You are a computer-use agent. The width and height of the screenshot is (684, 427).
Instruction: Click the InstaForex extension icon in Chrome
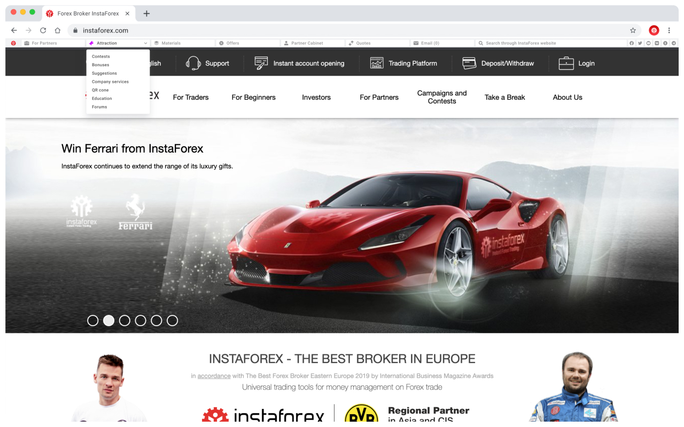pos(654,30)
